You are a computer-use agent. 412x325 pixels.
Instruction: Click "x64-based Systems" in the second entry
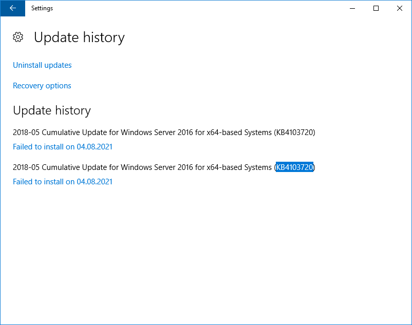pyautogui.click(x=239, y=167)
